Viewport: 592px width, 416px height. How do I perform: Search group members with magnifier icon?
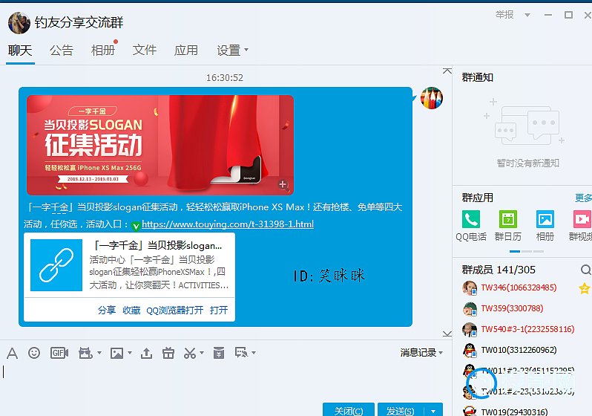click(x=585, y=270)
